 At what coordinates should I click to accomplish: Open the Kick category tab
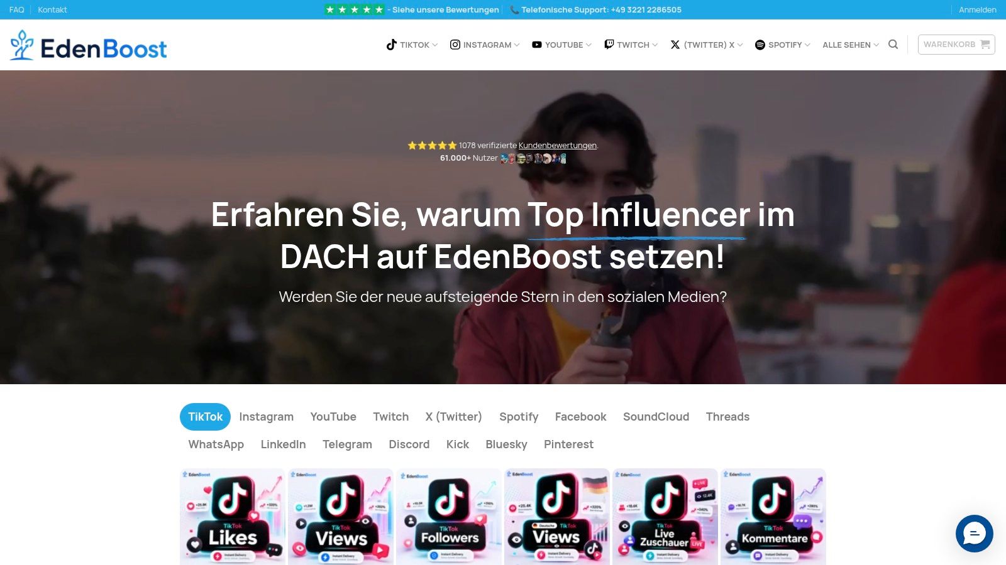click(457, 444)
